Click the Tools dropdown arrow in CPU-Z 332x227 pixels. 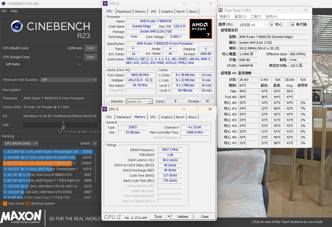[168, 217]
